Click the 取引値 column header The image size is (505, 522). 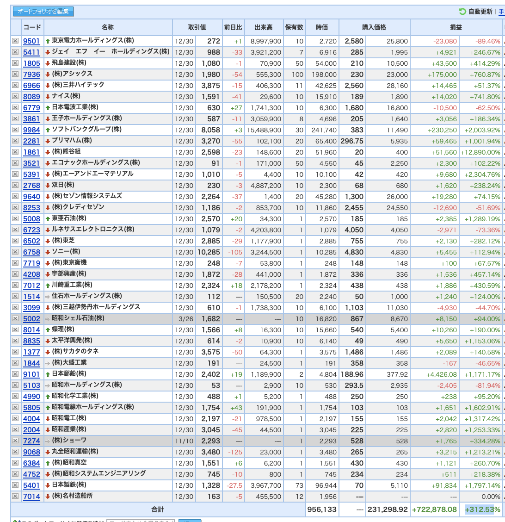tap(197, 27)
